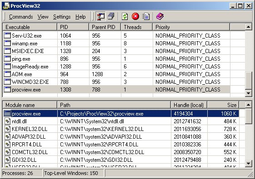Screen dimensions: 255x179
Task: Click the process tree view toolbar icon
Action: (x=100, y=16)
